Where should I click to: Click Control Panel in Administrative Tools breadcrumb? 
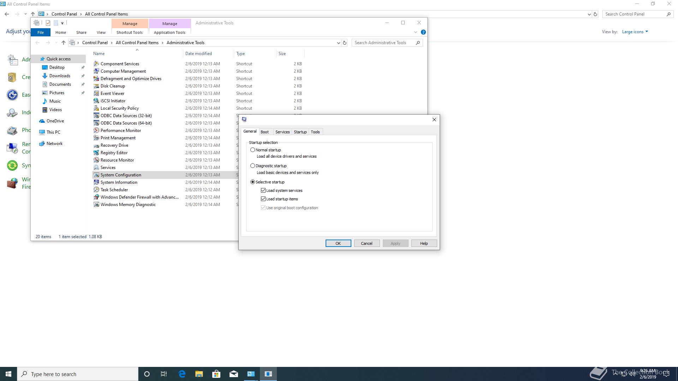(x=95, y=43)
